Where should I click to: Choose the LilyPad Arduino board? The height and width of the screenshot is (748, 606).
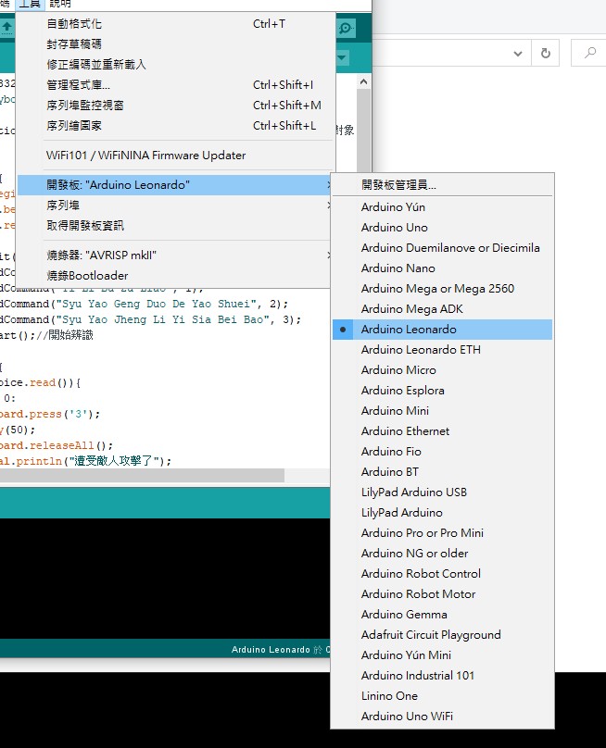[x=442, y=513]
